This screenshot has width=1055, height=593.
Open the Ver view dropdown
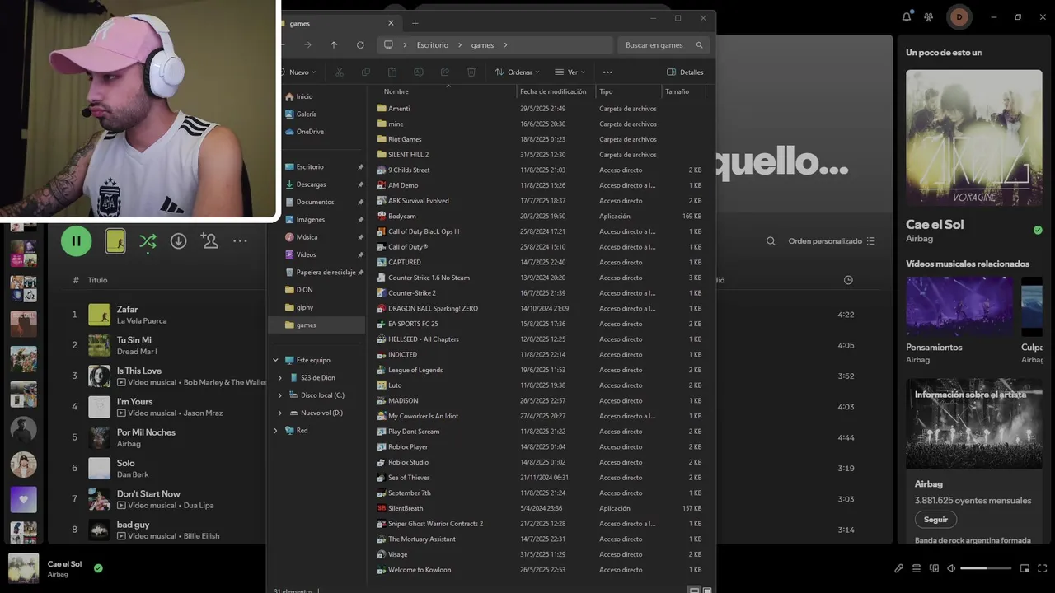point(570,72)
